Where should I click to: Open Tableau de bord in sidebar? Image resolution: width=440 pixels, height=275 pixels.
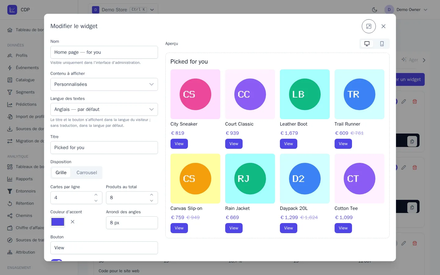[26, 30]
